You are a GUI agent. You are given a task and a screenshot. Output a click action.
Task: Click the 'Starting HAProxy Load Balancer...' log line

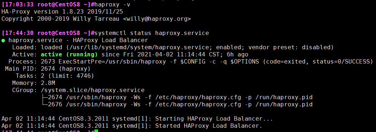(x=137, y=119)
